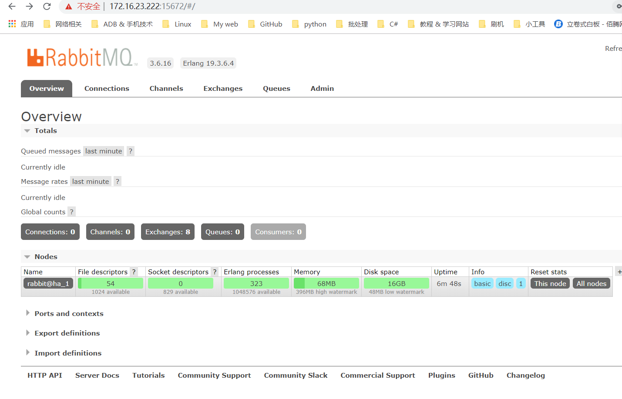
Task: Click the Connections: 0 count button
Action: pyautogui.click(x=50, y=232)
